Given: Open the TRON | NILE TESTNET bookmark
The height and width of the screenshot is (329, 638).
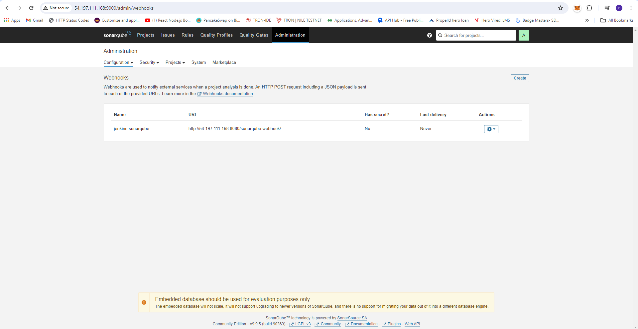Looking at the screenshot, I should (x=299, y=20).
